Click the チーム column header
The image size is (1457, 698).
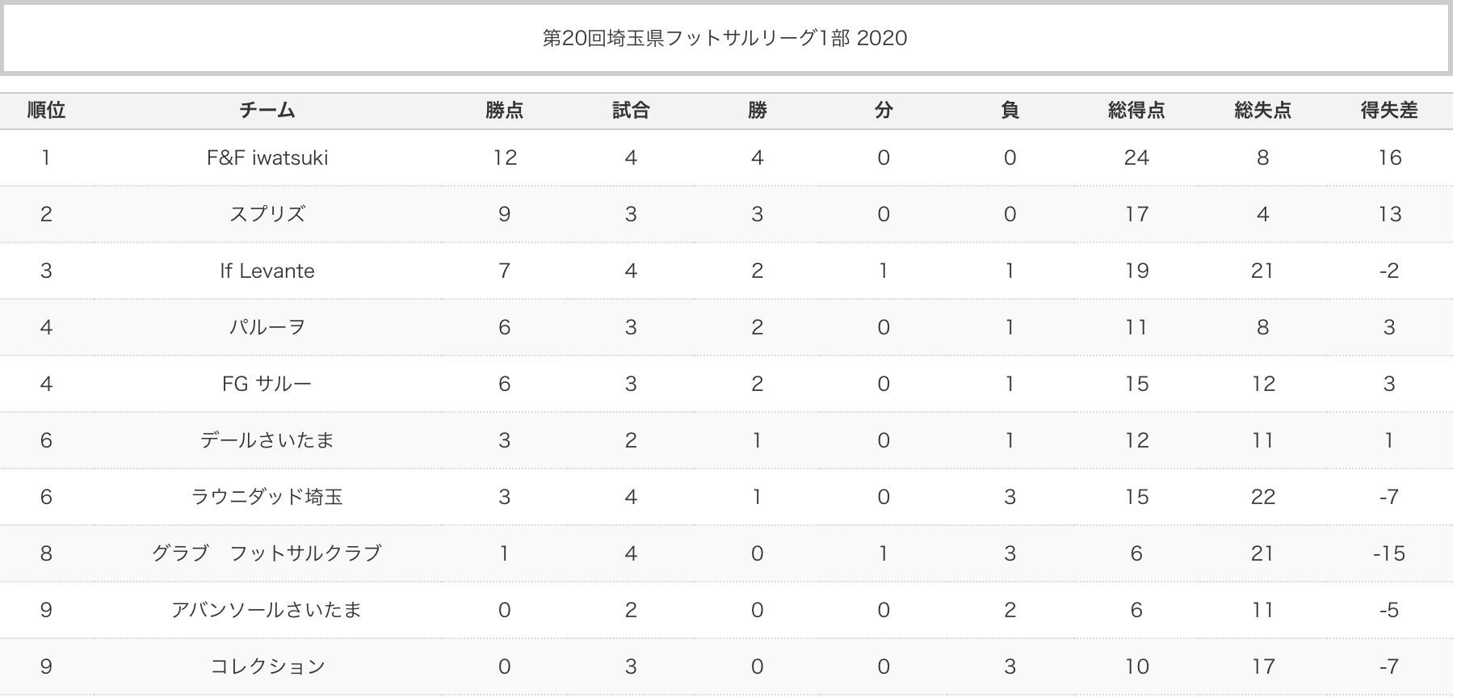click(267, 111)
